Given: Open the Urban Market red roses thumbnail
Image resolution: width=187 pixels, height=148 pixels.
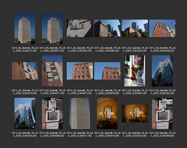Looking at the screenshot, I should tap(135, 71).
